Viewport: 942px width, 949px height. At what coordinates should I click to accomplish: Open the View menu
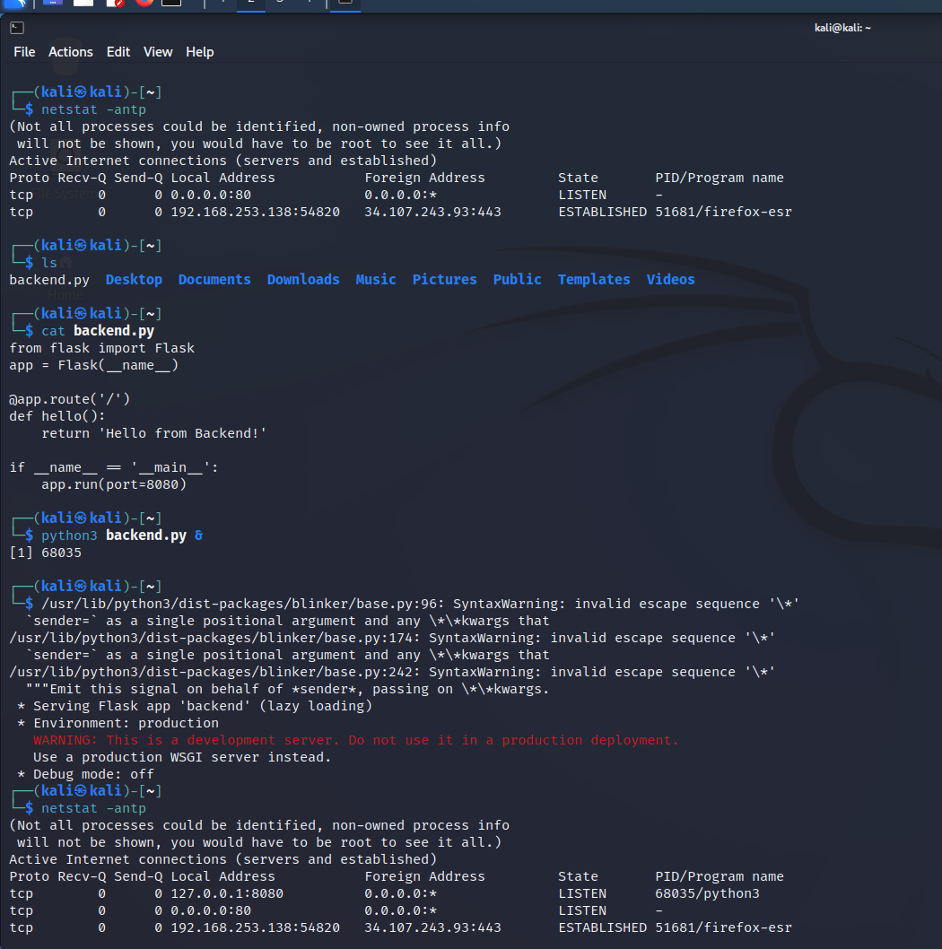pyautogui.click(x=158, y=52)
